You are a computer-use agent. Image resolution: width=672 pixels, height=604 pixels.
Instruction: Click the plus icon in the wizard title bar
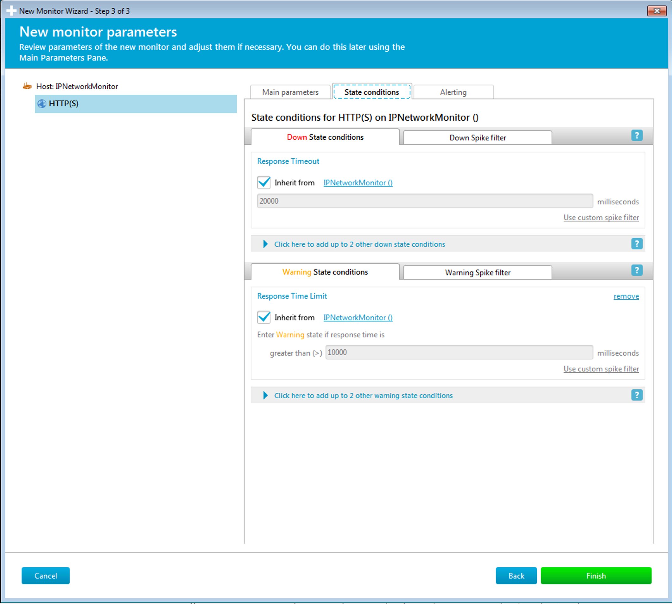[x=11, y=11]
